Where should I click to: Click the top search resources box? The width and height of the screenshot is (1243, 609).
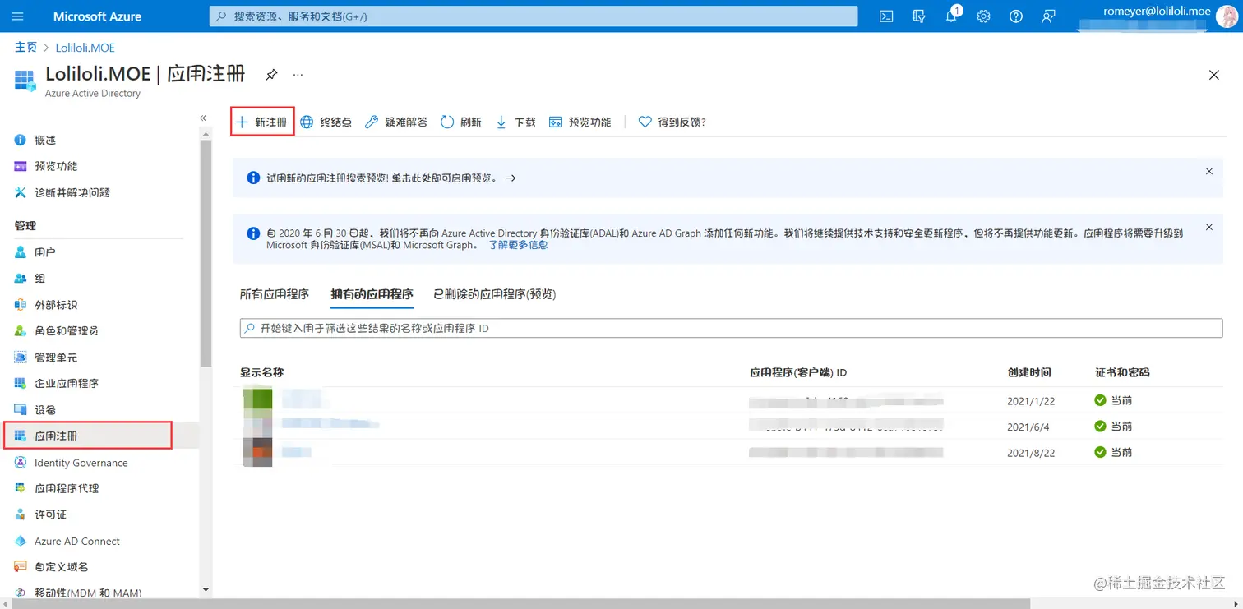534,16
